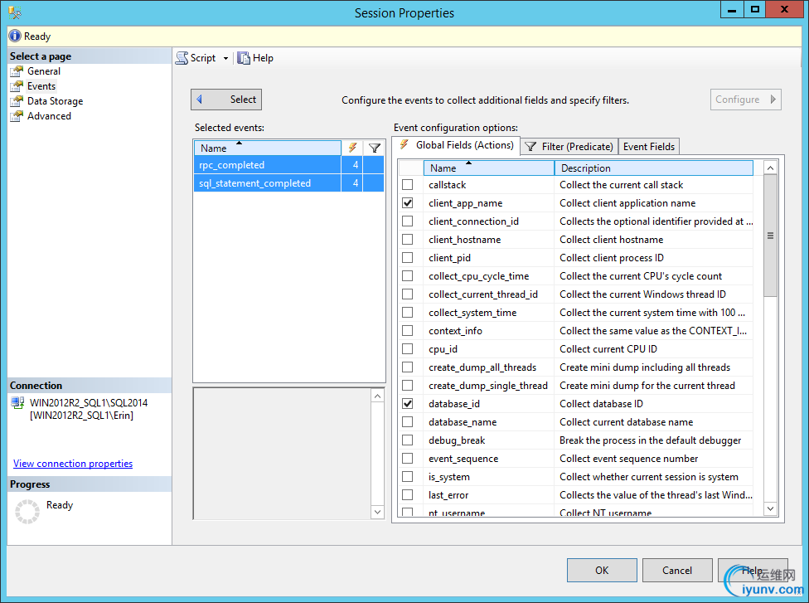809x603 pixels.
Task: Click the Session Properties window icon
Action: (x=15, y=12)
